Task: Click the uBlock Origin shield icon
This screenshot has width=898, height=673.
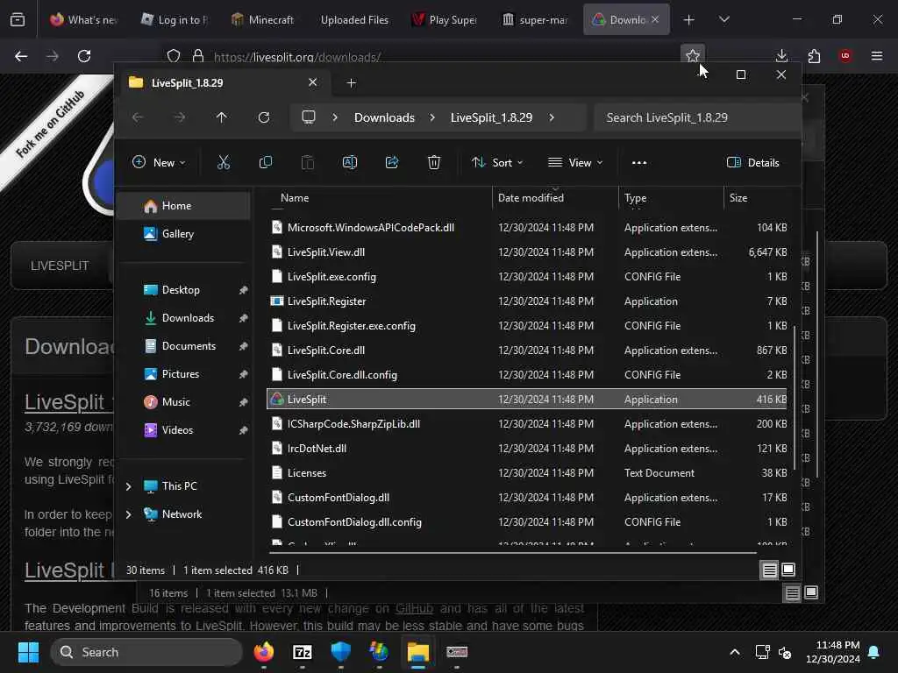Action: (845, 56)
